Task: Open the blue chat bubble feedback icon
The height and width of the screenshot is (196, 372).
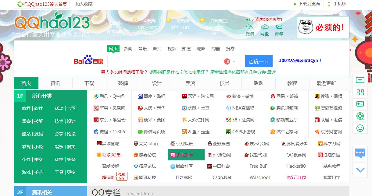Action: coord(360,153)
